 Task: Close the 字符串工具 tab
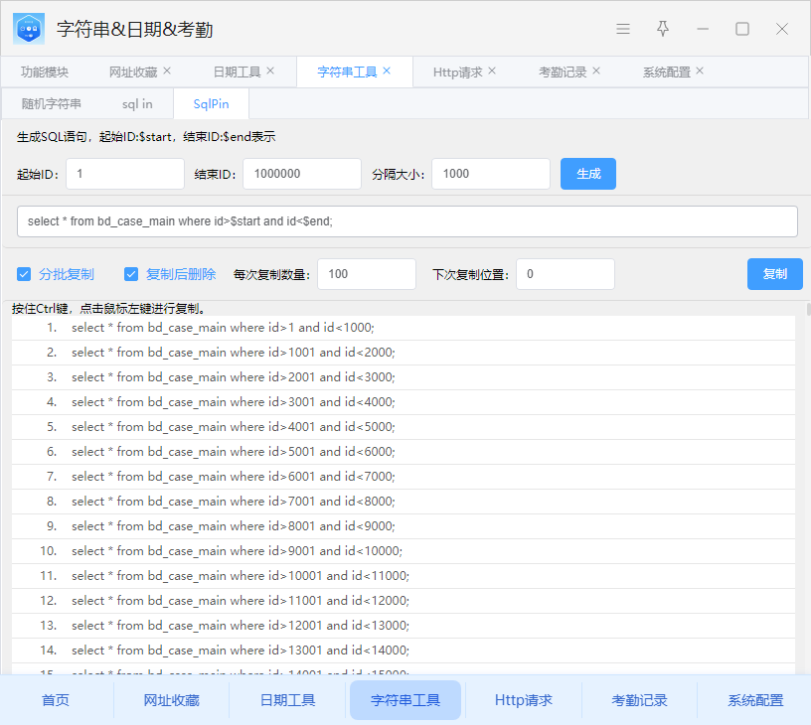click(387, 71)
